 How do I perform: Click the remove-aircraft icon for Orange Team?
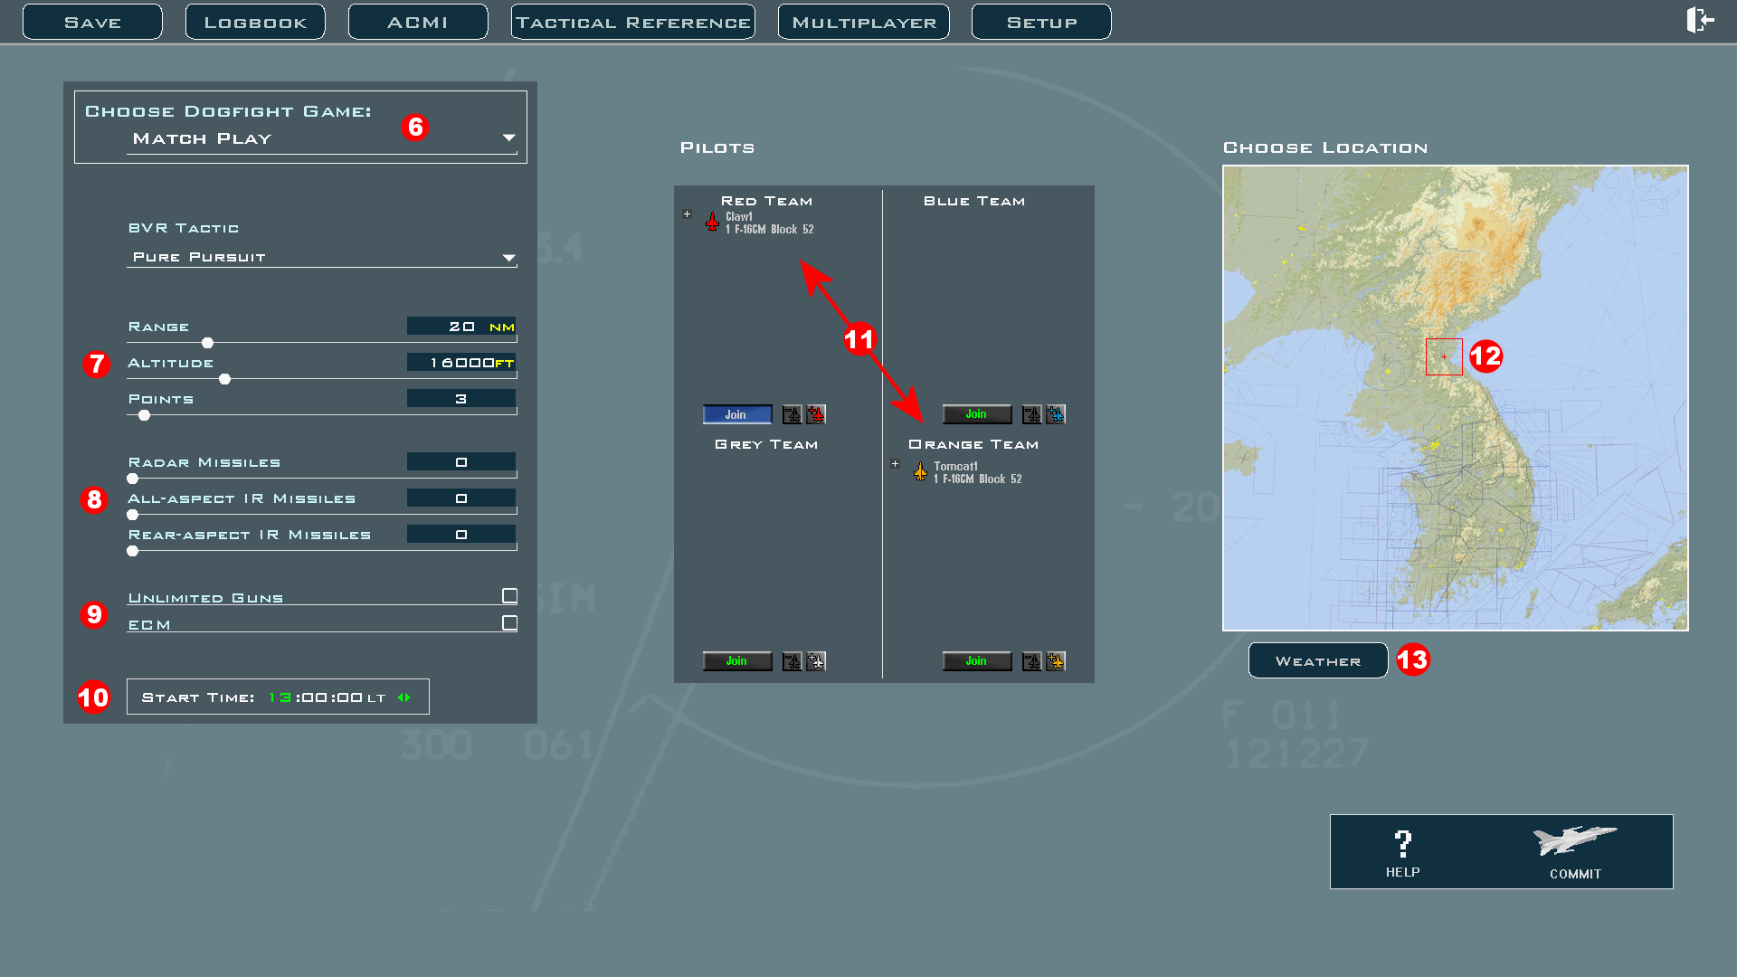click(x=1031, y=661)
